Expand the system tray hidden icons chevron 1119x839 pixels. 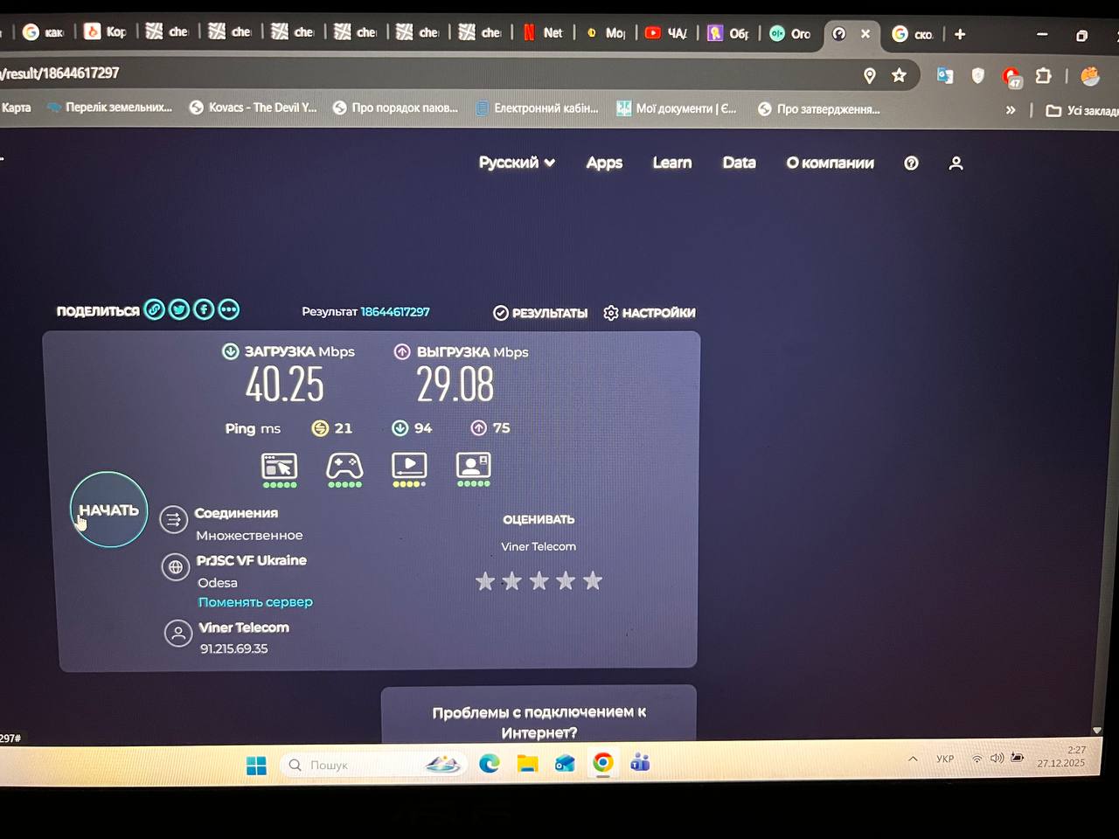(913, 759)
